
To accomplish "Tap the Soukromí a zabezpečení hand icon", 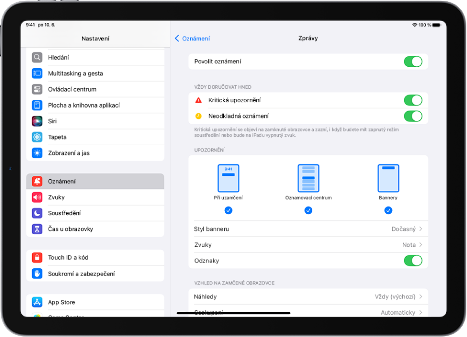I will 37,274.
